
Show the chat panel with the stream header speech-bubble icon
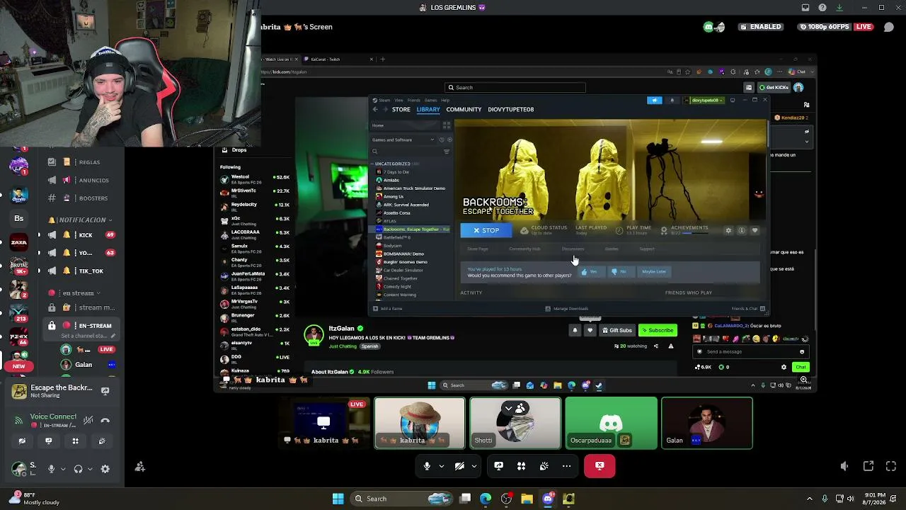point(888,27)
